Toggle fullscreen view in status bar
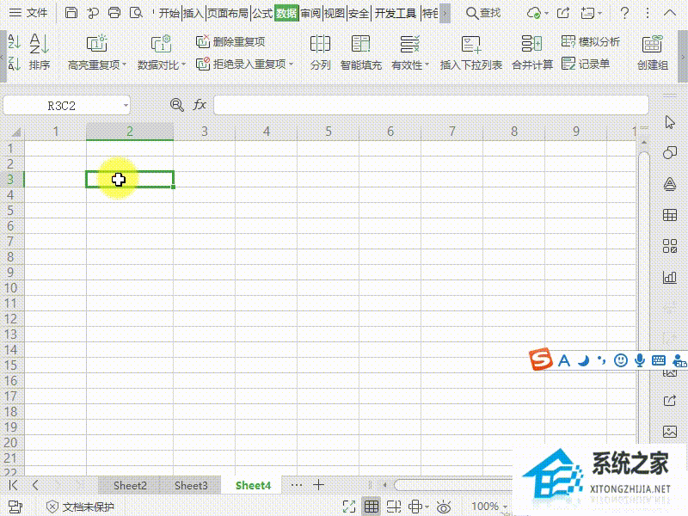 pyautogui.click(x=349, y=507)
